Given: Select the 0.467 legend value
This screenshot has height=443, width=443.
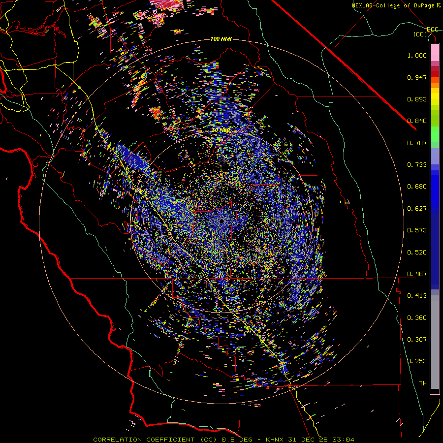Looking at the screenshot, I should pyautogui.click(x=417, y=274).
